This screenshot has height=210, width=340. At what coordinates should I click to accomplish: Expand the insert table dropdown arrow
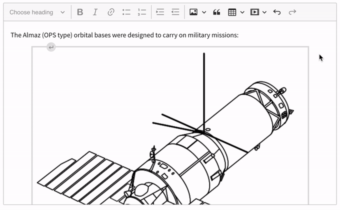point(242,12)
